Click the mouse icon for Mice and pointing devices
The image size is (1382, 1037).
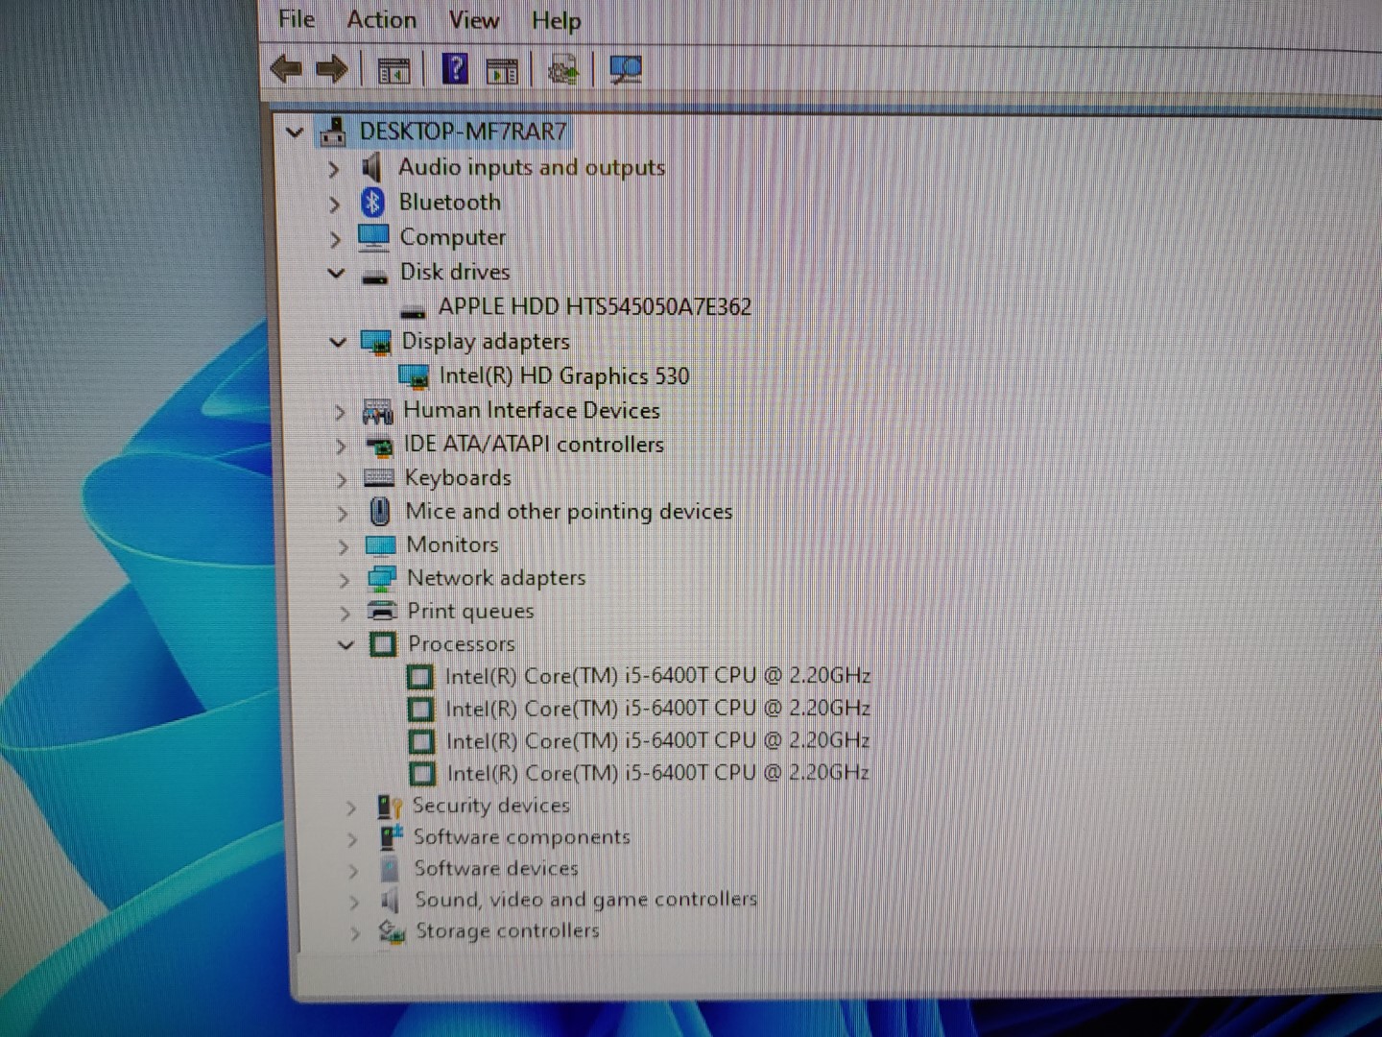[380, 511]
